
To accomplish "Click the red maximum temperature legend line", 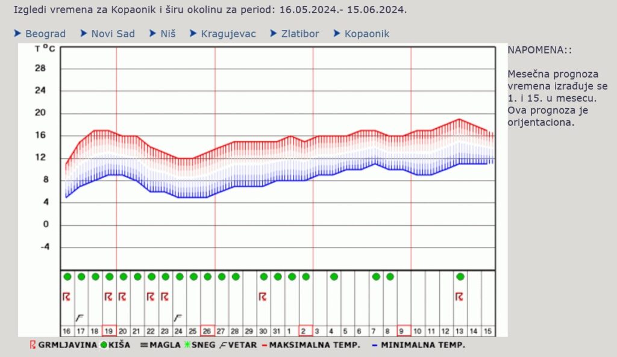I will 265,345.
